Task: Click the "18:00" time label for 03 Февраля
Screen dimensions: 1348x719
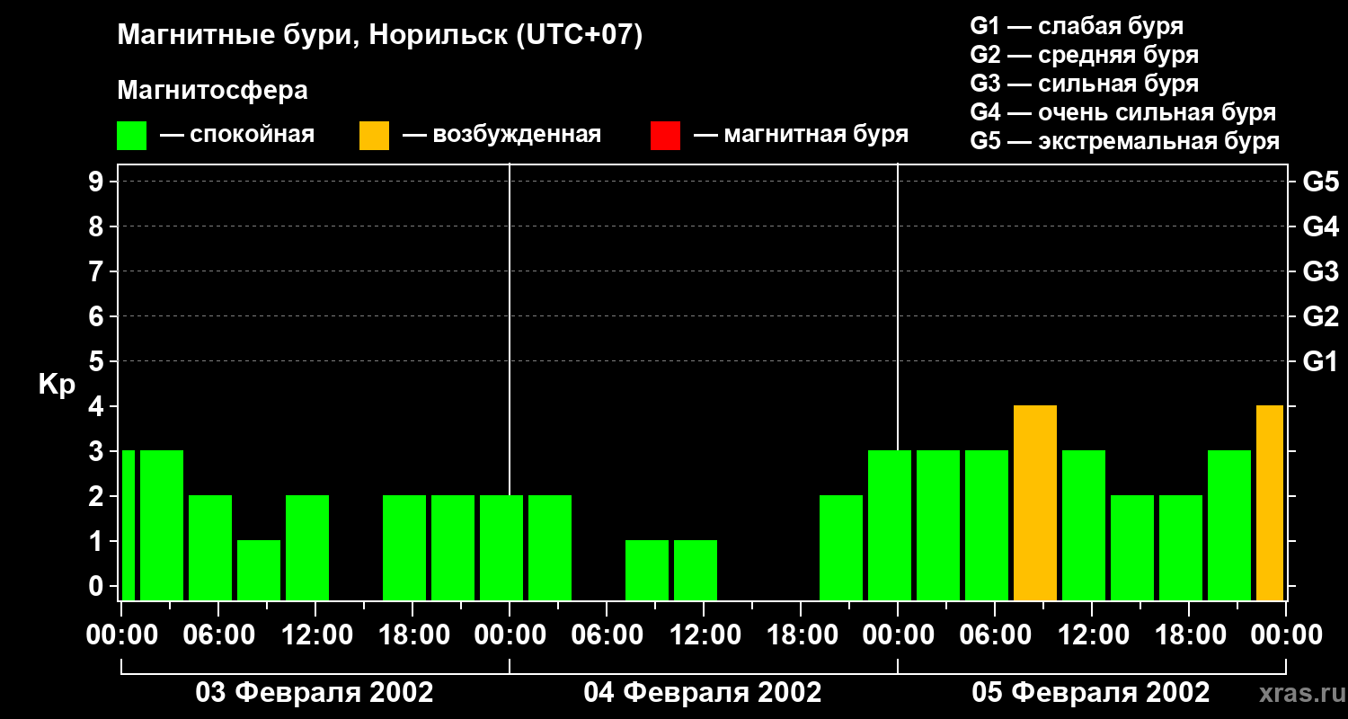Action: tap(412, 635)
